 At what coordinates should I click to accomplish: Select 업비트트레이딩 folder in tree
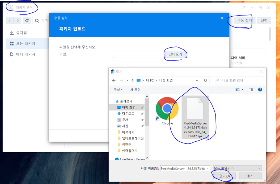[130, 138]
